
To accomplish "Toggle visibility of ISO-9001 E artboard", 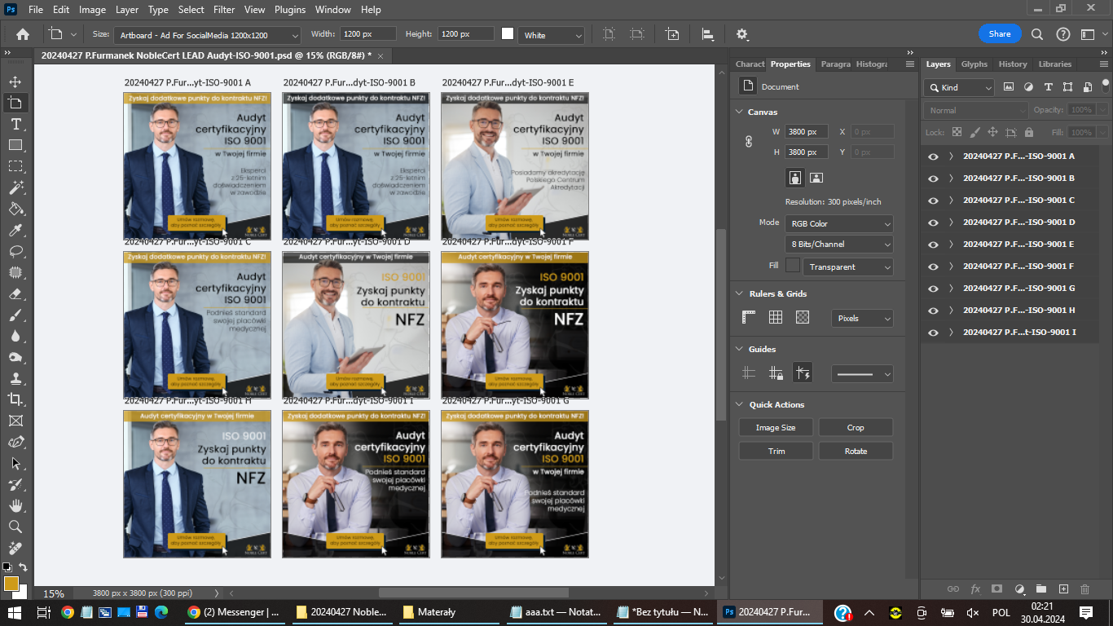I will pyautogui.click(x=933, y=245).
